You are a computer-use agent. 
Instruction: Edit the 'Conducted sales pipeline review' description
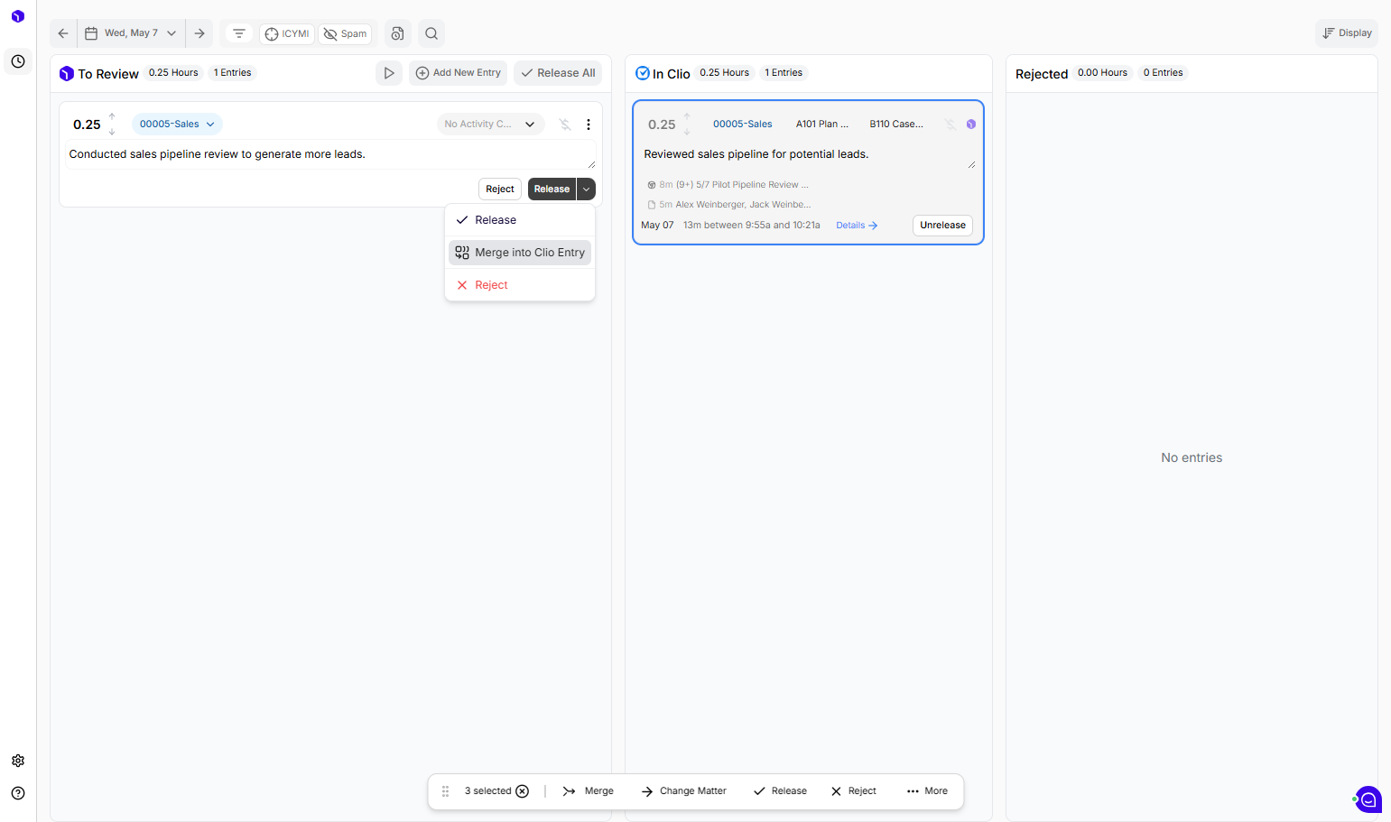(x=331, y=155)
